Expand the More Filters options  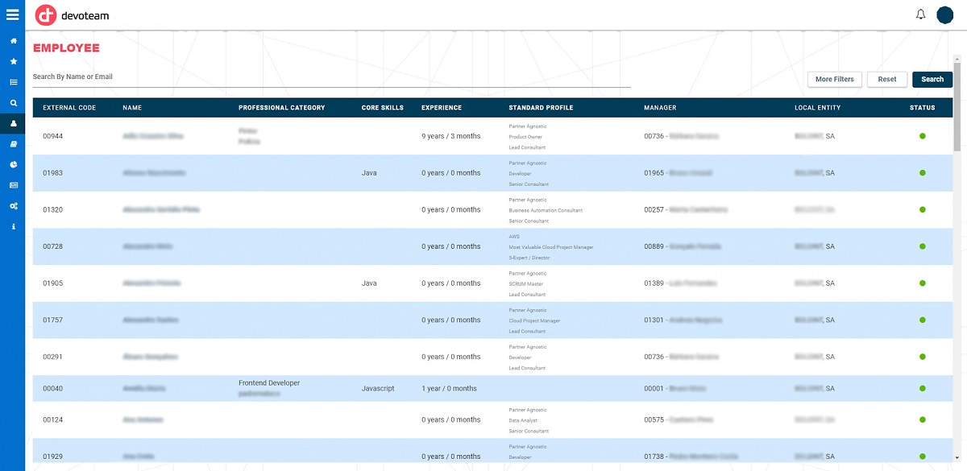click(x=835, y=79)
